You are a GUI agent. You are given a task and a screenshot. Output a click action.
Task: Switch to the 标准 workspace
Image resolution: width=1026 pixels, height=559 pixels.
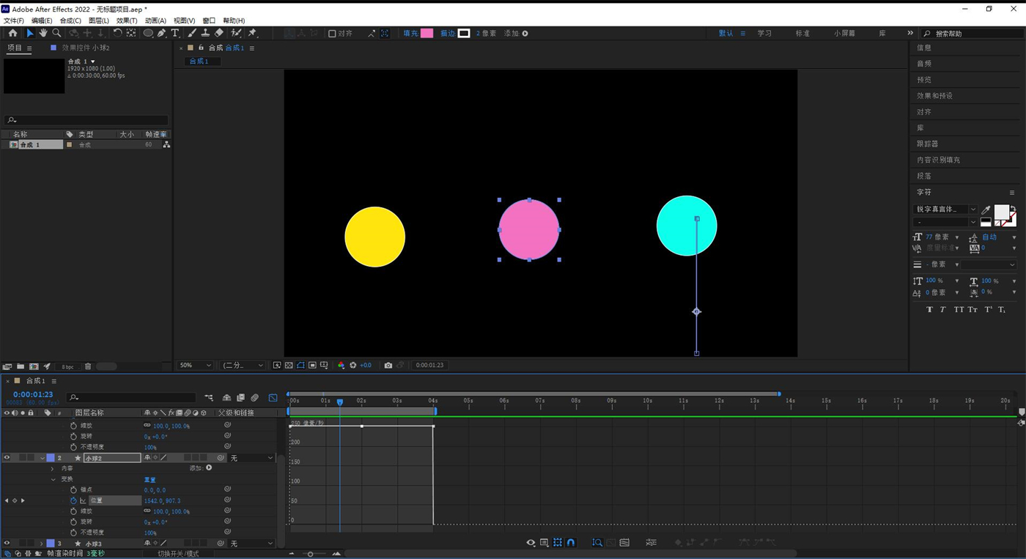[803, 33]
